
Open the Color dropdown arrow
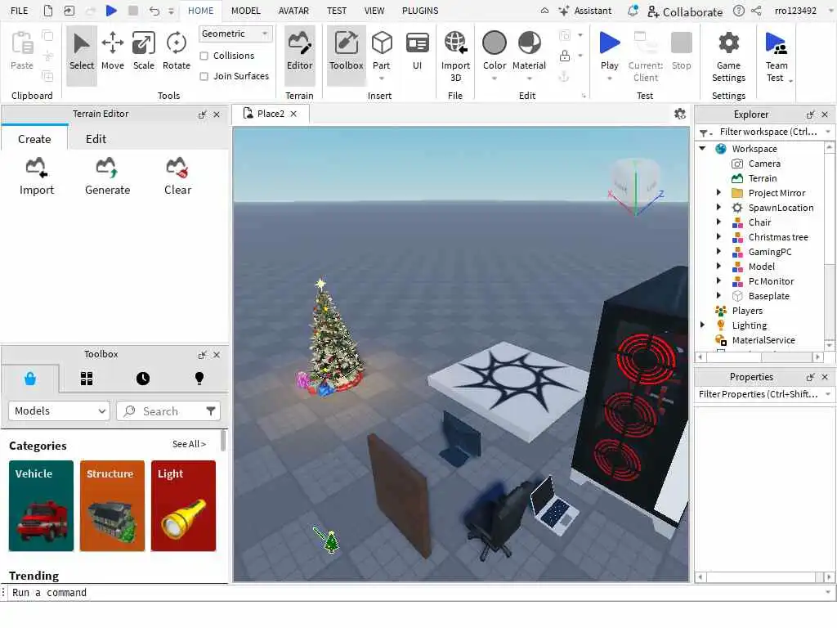(495, 78)
